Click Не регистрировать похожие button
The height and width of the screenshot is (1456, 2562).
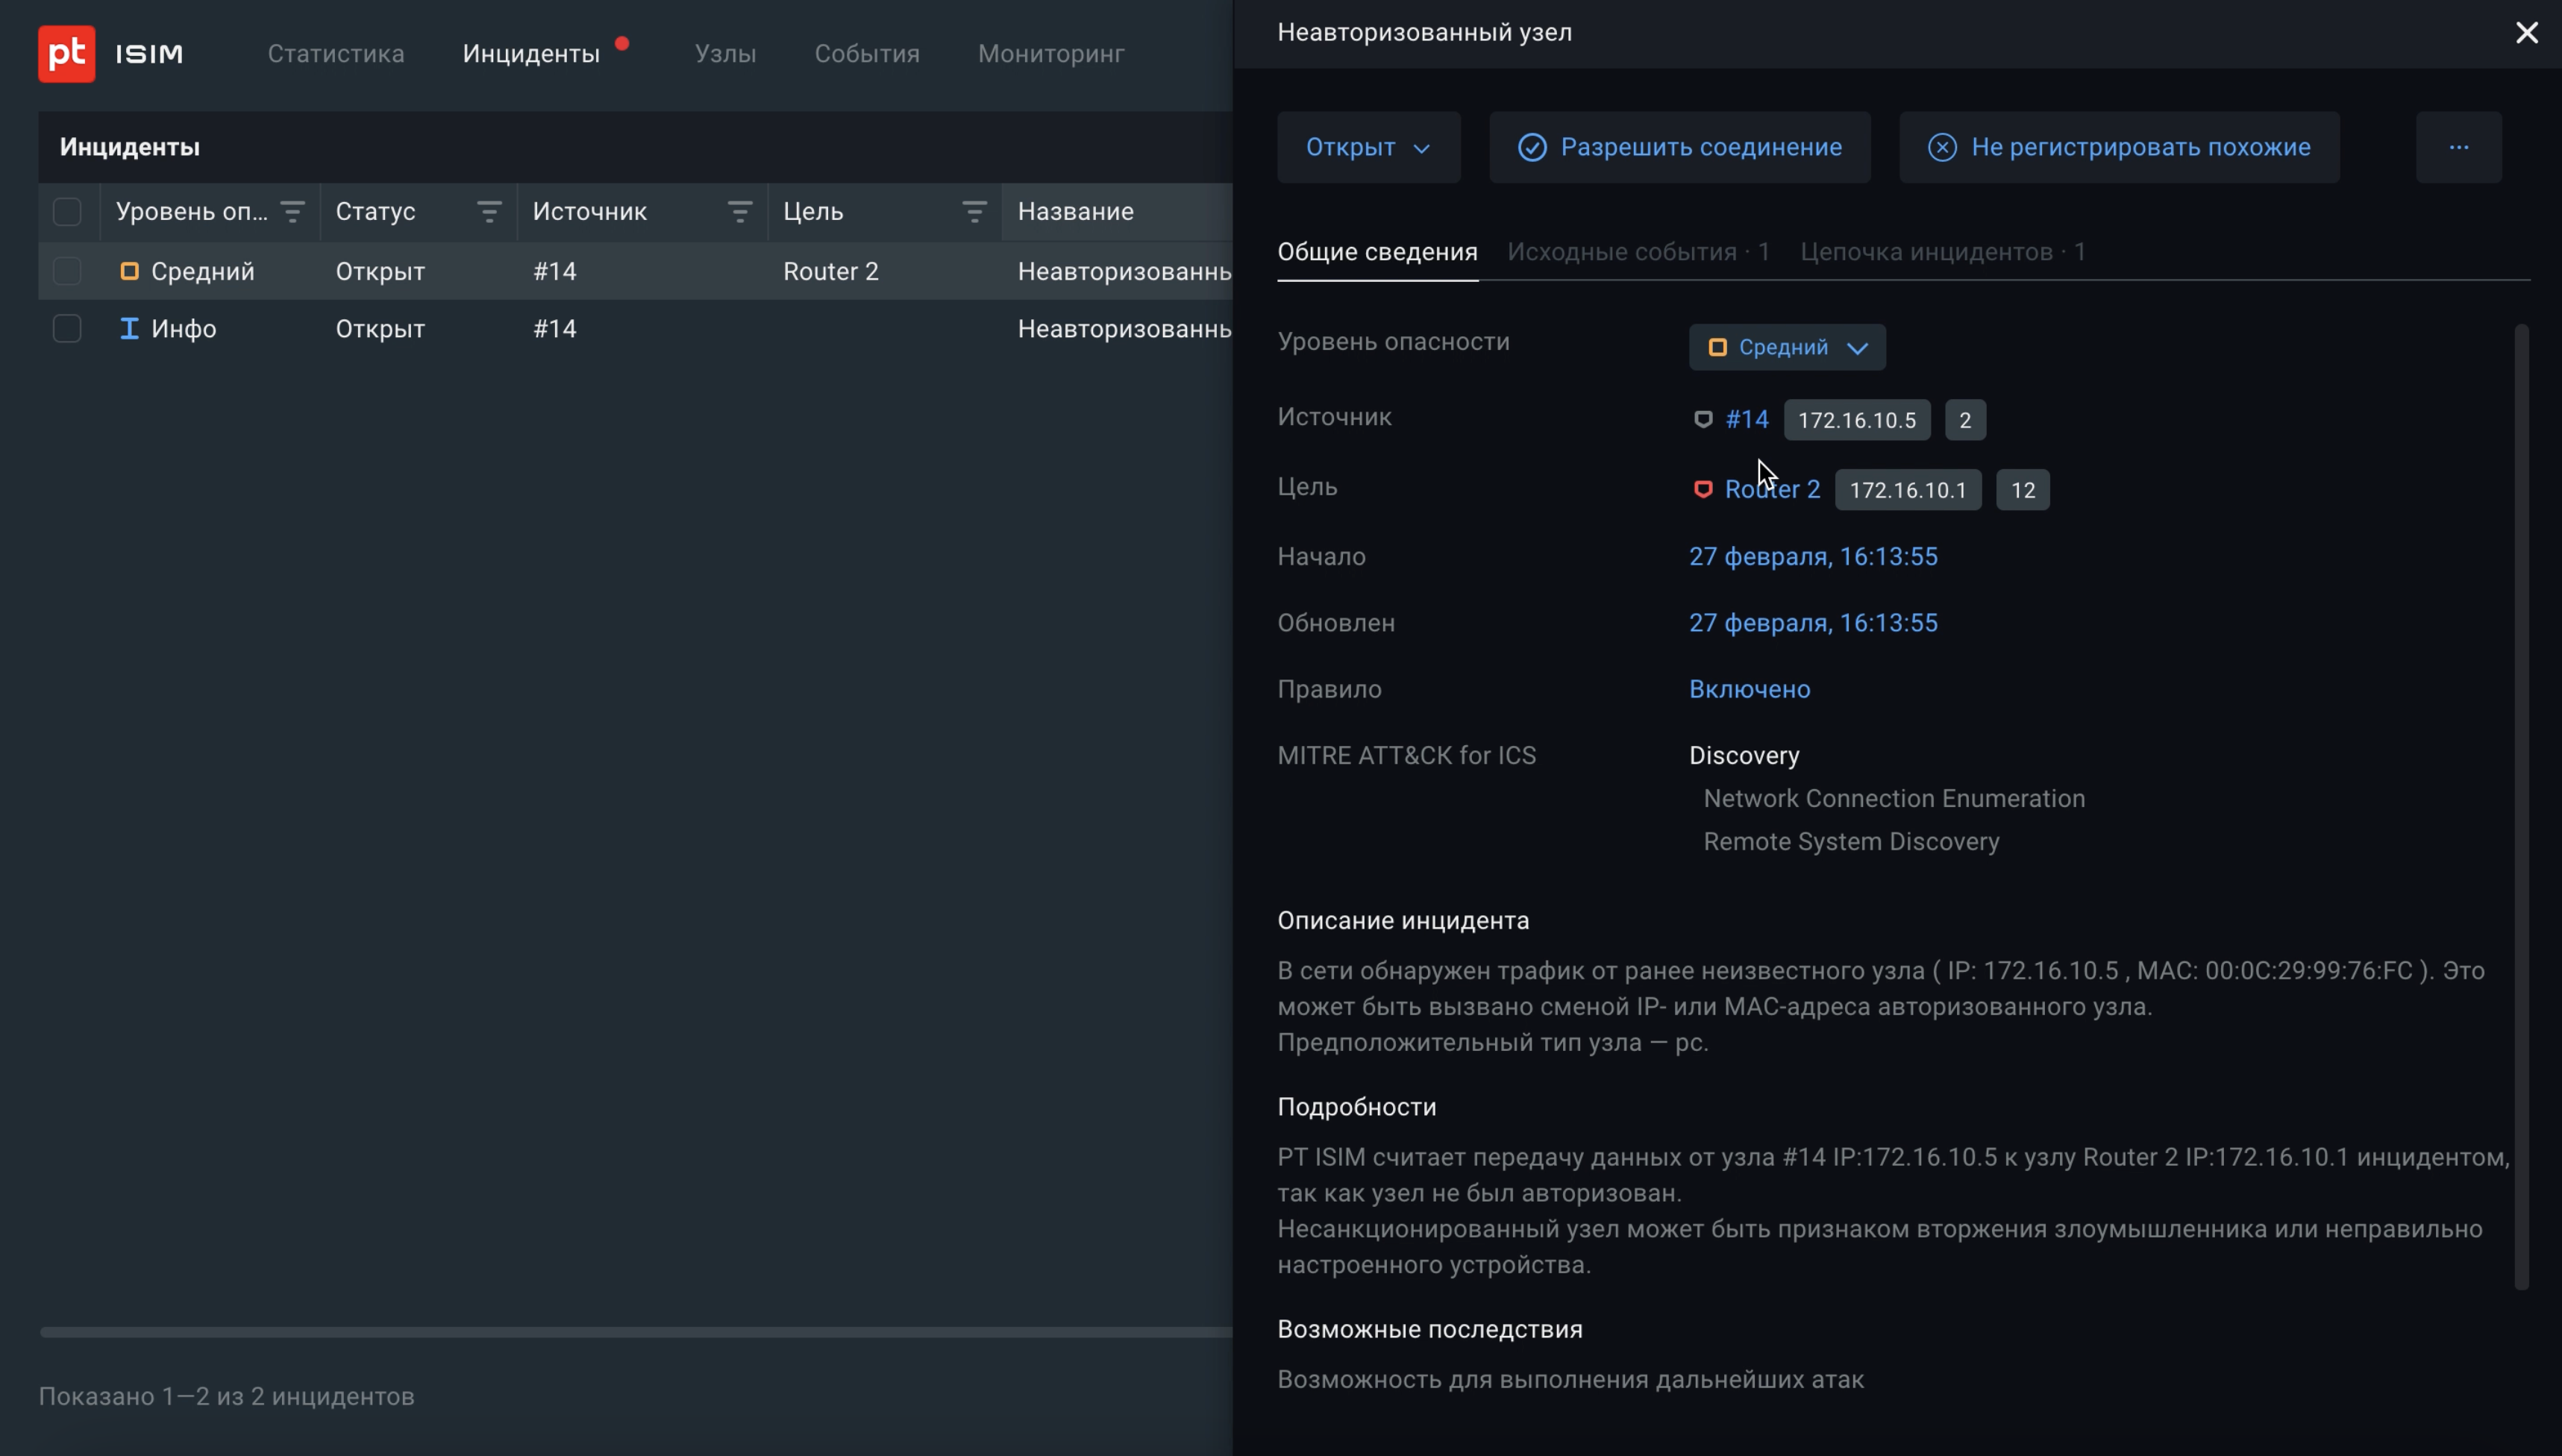[x=2118, y=147]
